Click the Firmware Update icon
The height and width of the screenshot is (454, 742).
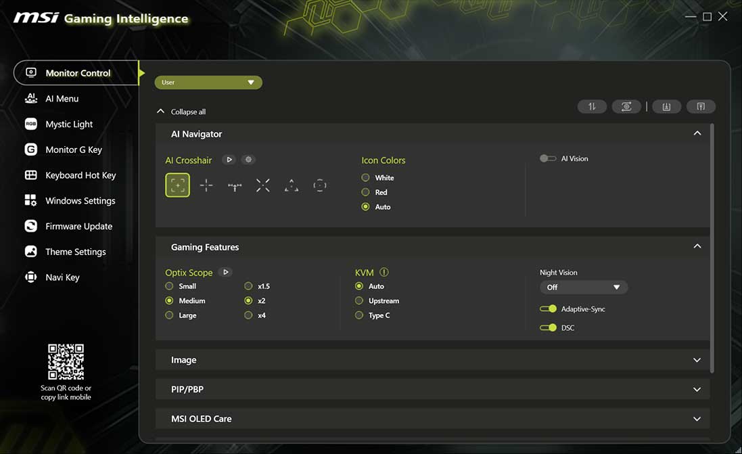click(x=30, y=226)
